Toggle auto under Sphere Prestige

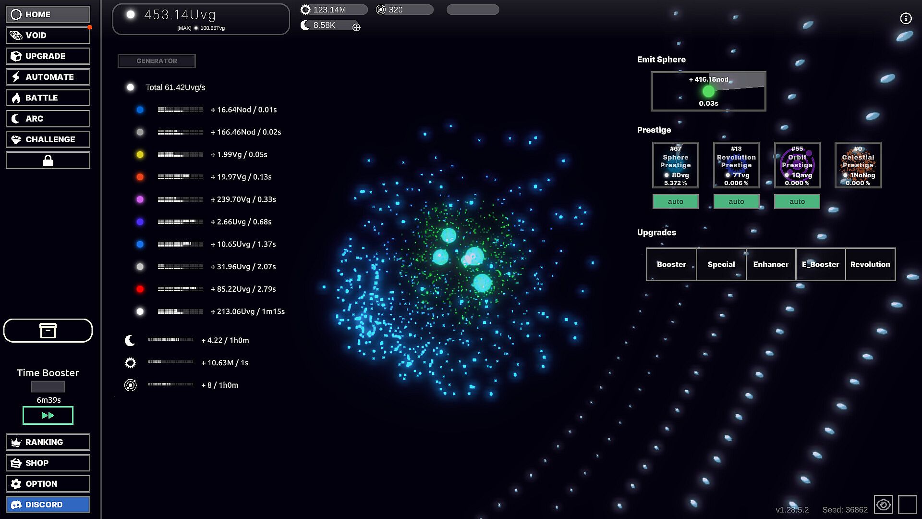675,201
